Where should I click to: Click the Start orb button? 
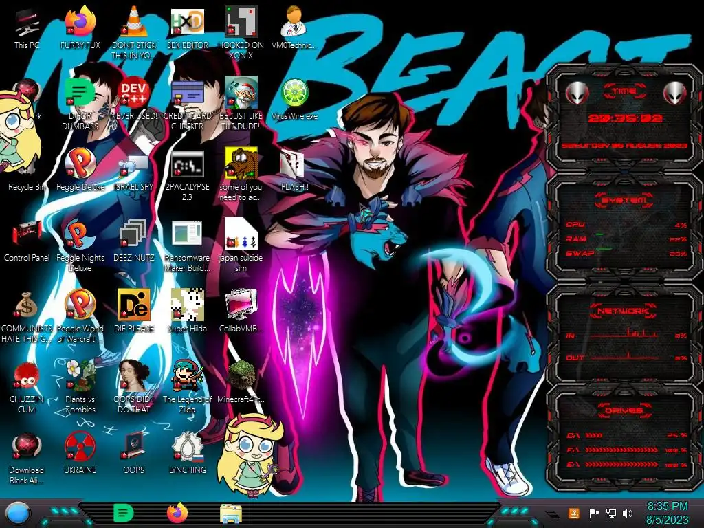coord(17,514)
